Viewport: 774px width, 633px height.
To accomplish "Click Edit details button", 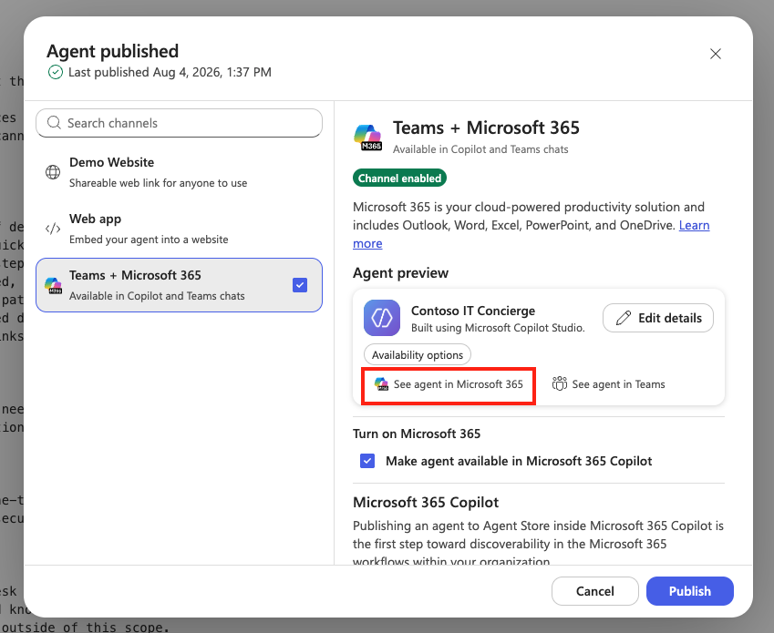I will point(658,318).
